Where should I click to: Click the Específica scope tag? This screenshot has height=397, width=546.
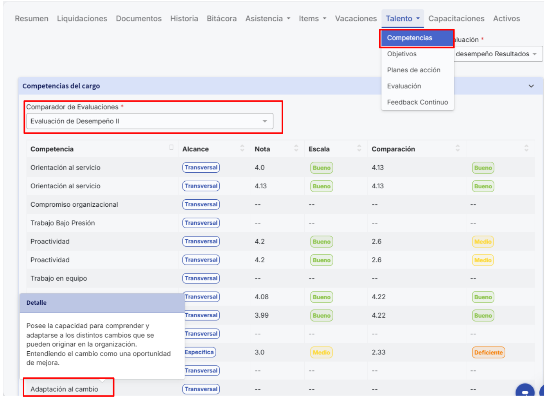199,352
